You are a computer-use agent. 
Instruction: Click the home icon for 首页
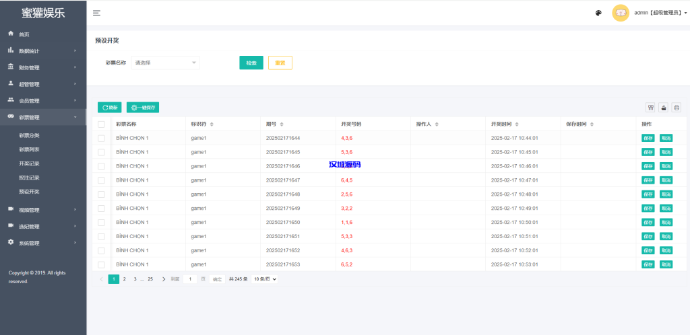pyautogui.click(x=11, y=34)
